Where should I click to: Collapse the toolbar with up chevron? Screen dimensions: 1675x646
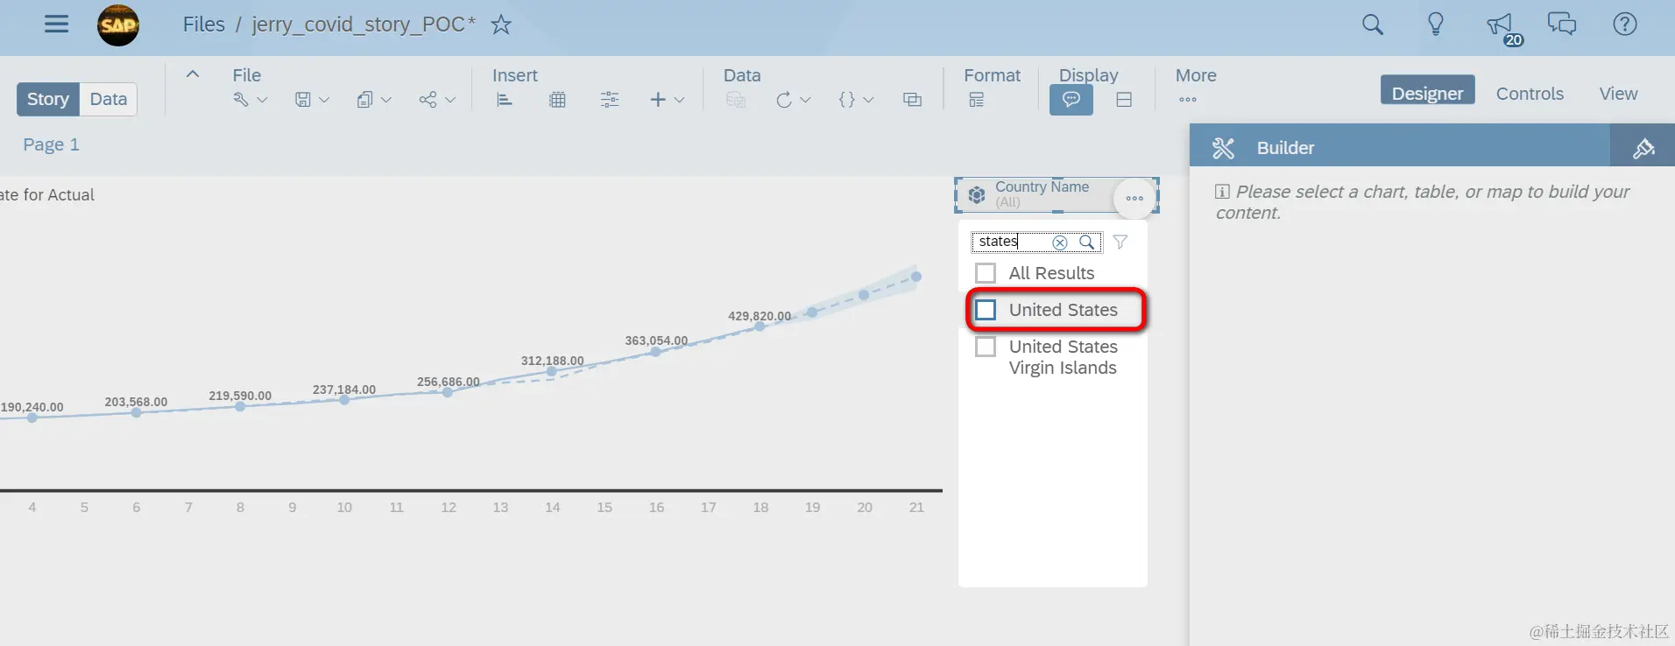(x=193, y=74)
